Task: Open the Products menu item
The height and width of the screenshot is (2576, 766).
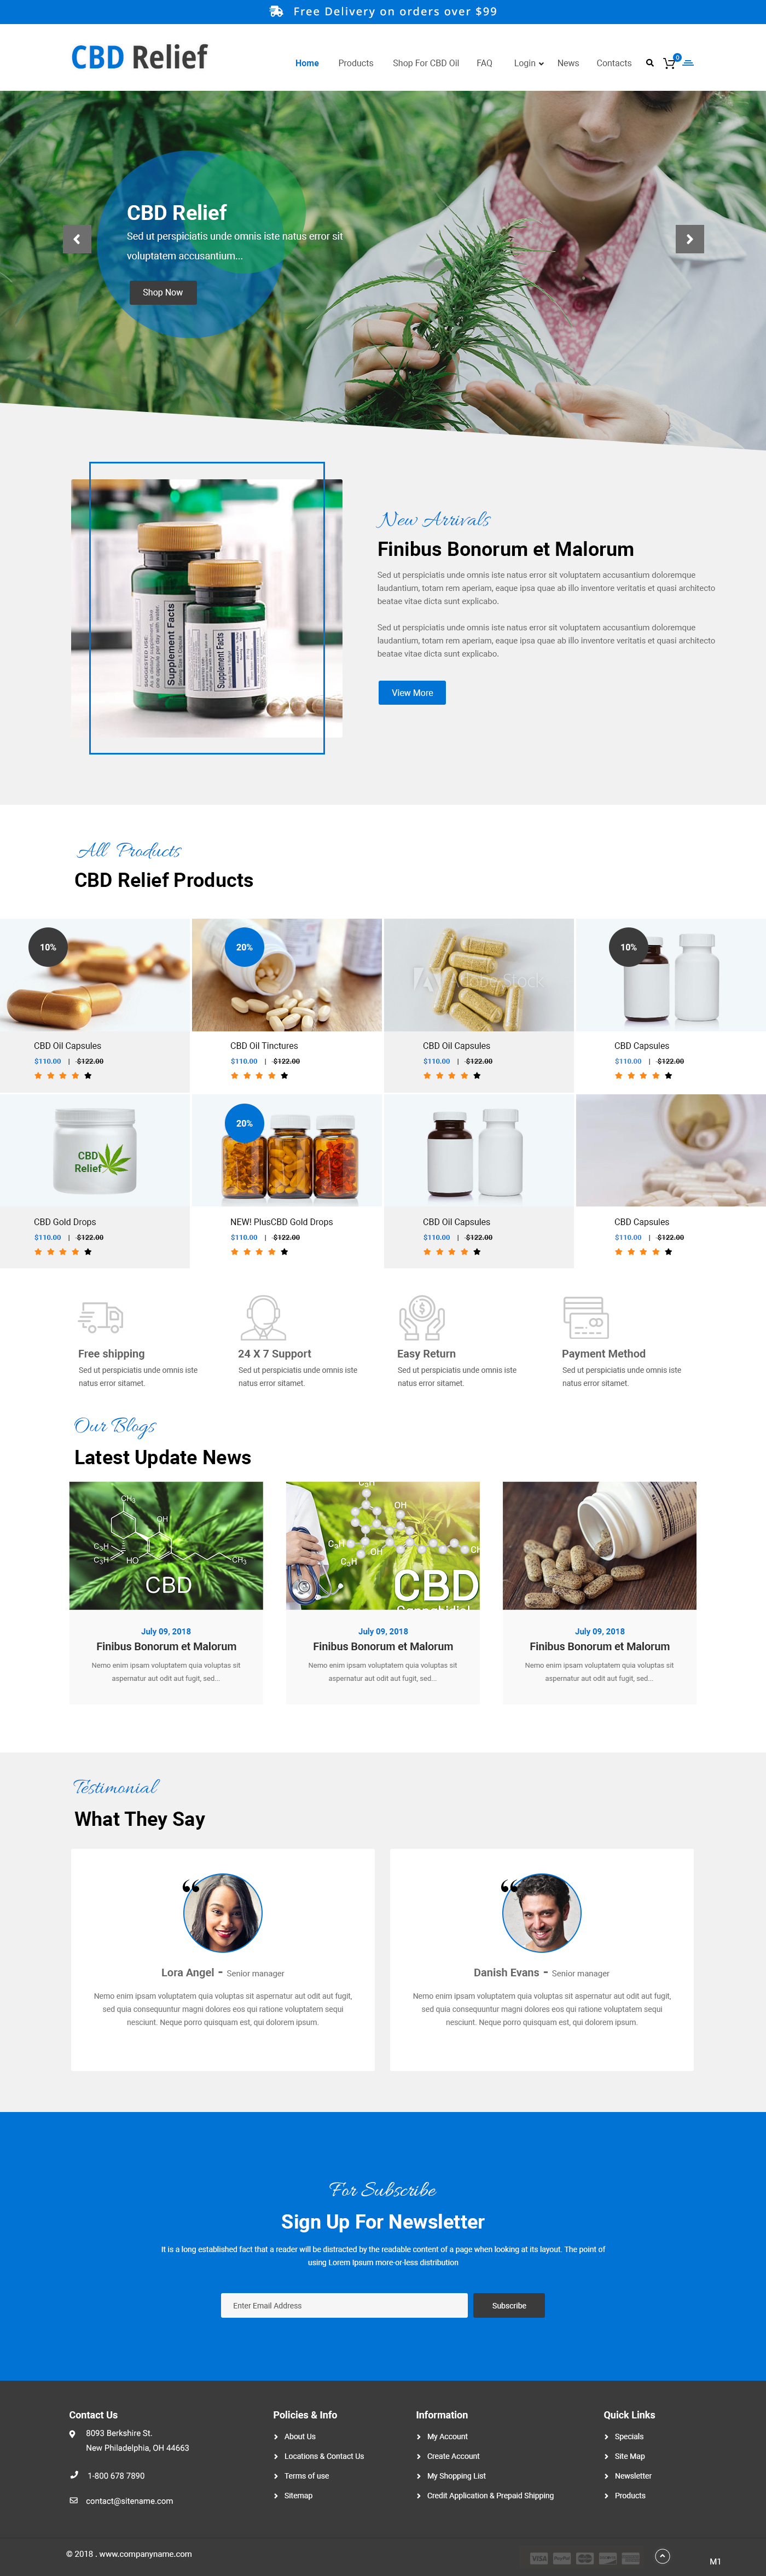Action: tap(355, 63)
